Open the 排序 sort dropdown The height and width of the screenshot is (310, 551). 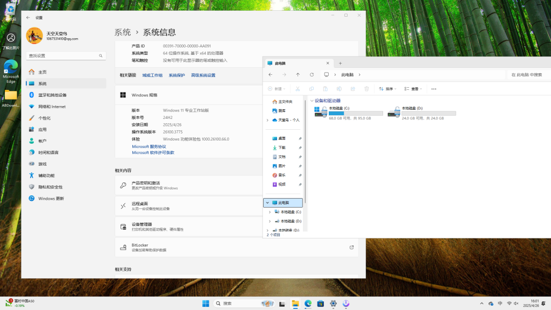(x=387, y=89)
